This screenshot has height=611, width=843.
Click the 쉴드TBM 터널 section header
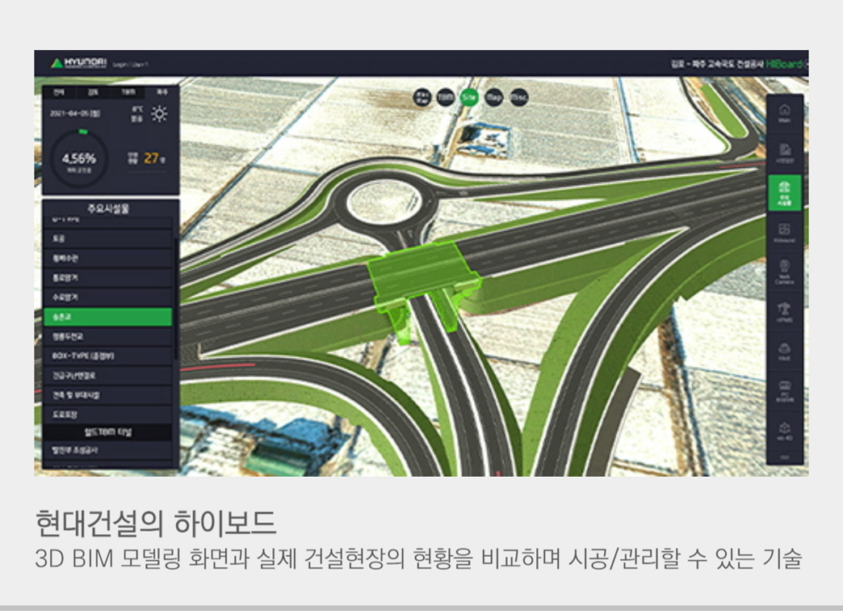107,432
